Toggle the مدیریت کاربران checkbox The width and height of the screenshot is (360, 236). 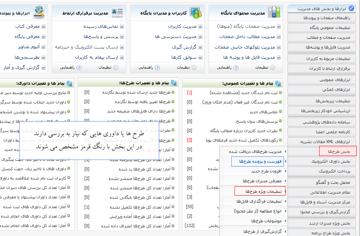[200, 27]
